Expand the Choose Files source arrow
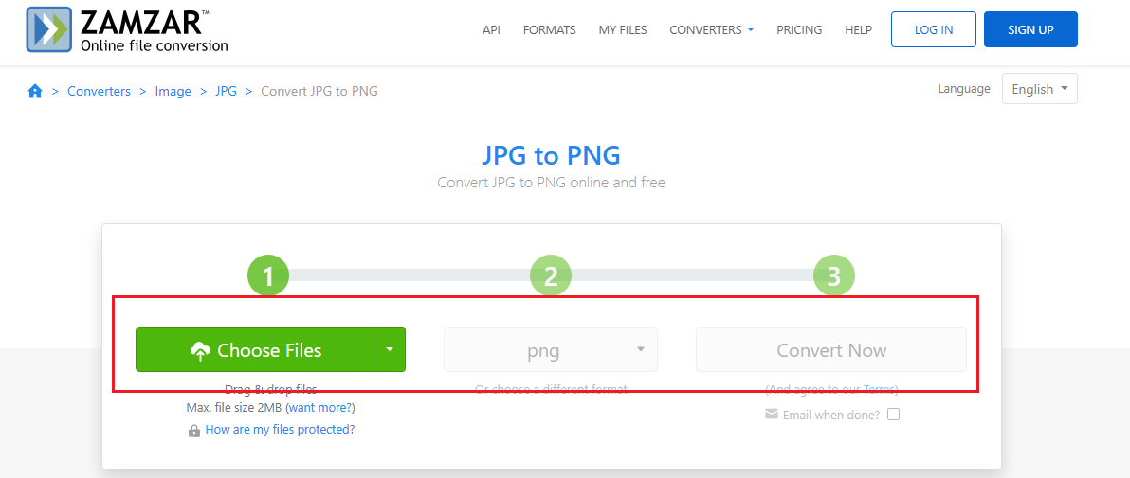Screen dimensions: 1130x478 [x=390, y=349]
